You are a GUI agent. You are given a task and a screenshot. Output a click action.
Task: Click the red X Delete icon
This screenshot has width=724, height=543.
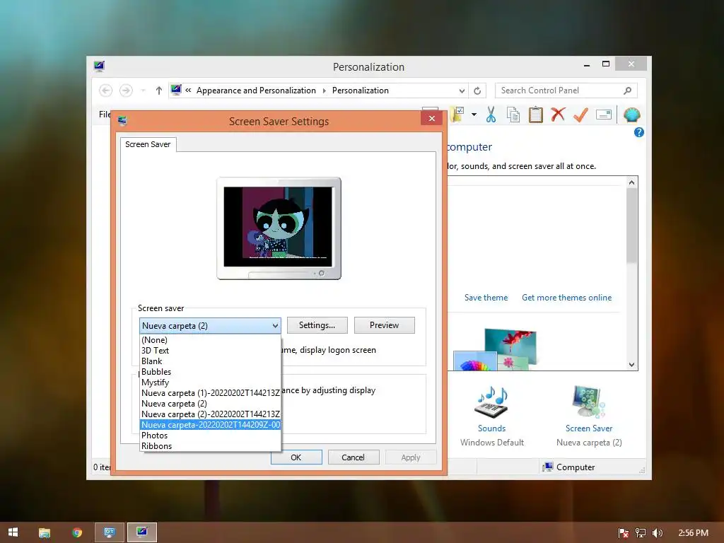558,114
